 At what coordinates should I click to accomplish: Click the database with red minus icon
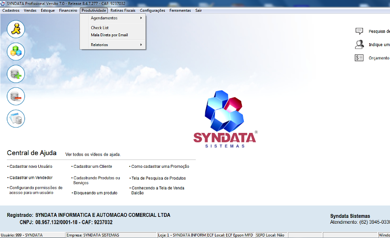[x=16, y=96]
